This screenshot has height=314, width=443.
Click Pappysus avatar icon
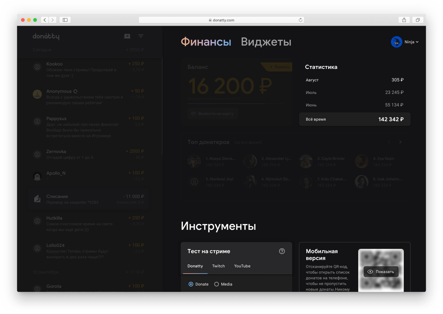[x=37, y=122]
